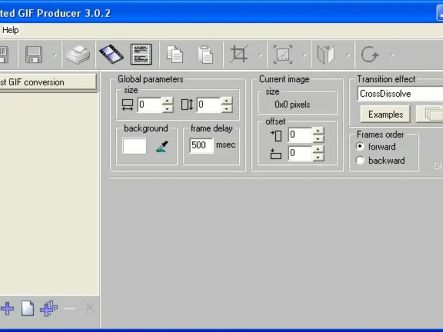Open the Resize image dropdown arrow
The height and width of the screenshot is (332, 443).
(304, 56)
